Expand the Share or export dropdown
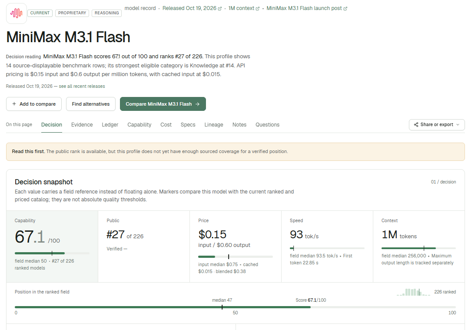The width and height of the screenshot is (468, 330). coord(437,125)
